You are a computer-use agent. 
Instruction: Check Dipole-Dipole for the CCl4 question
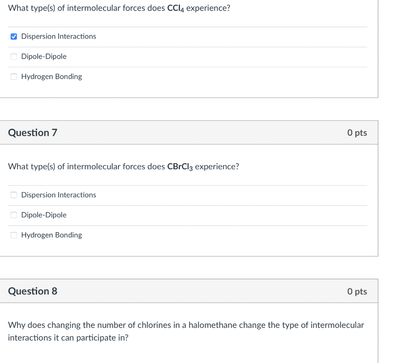tap(13, 56)
